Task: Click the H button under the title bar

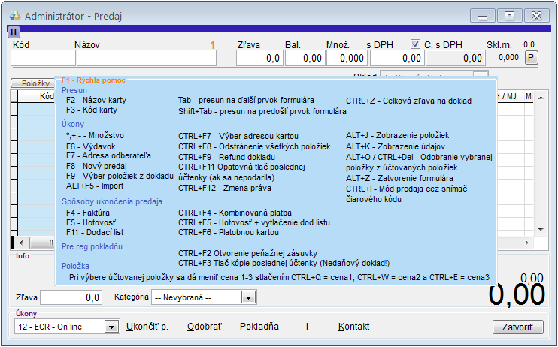Action: 14,32
